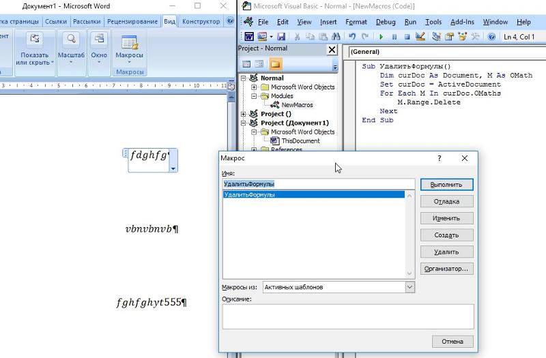The height and width of the screenshot is (358, 546).
Task: Click Project pane toolbar options arrow
Action: (335, 67)
